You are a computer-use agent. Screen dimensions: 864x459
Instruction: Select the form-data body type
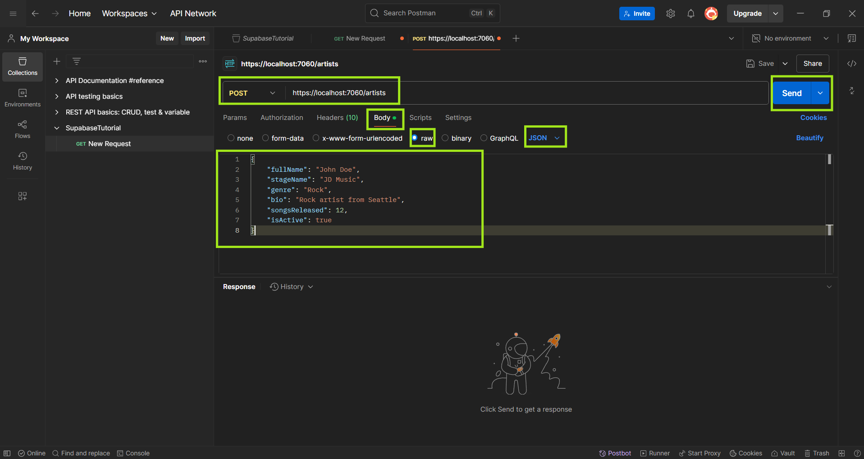pyautogui.click(x=265, y=138)
